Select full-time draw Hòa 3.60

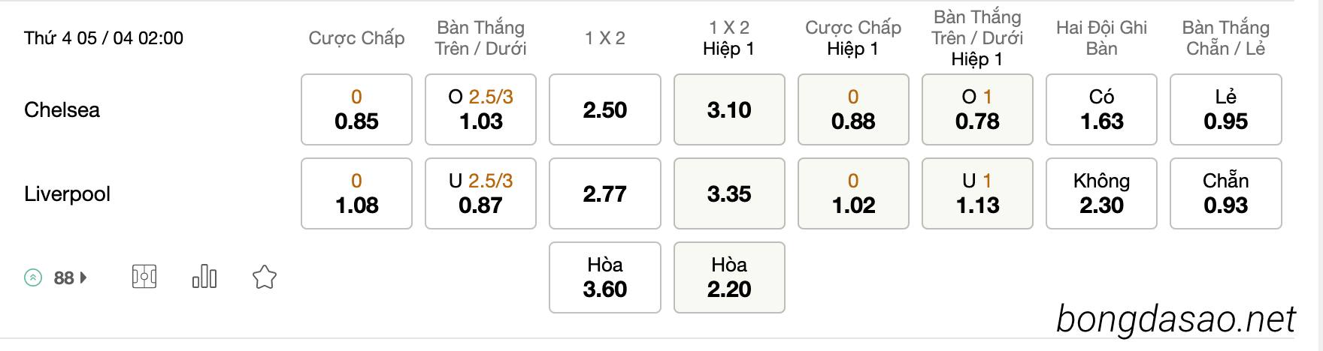(605, 277)
